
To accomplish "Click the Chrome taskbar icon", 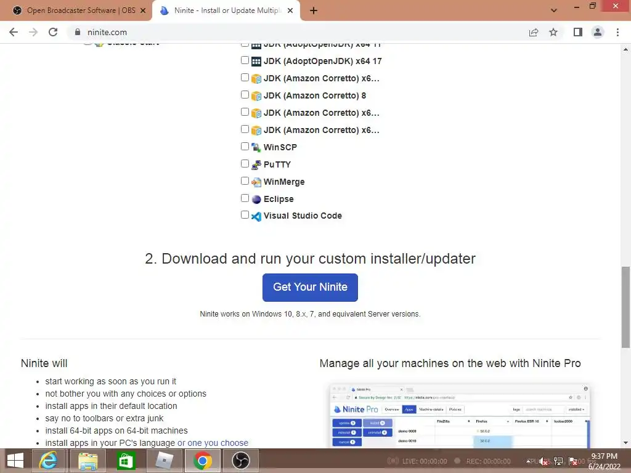I will coord(202,461).
